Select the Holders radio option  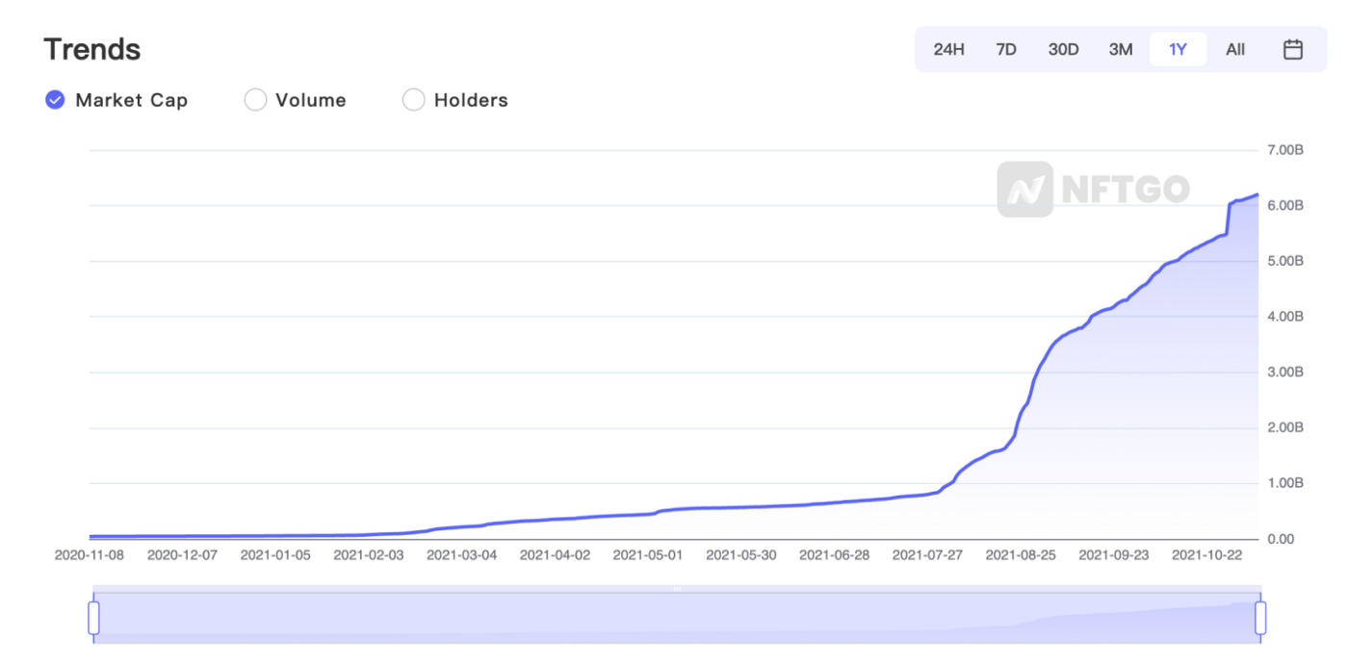[413, 100]
